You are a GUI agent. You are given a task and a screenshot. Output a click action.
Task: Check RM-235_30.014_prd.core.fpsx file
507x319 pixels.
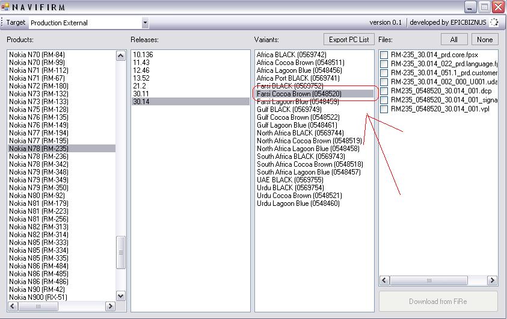coord(384,55)
